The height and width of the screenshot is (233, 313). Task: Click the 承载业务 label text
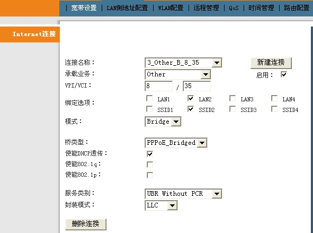click(x=79, y=74)
